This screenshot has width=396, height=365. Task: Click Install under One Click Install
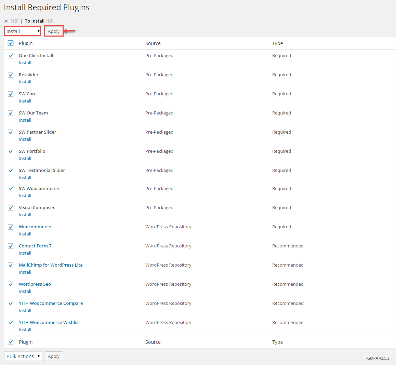[x=25, y=63]
